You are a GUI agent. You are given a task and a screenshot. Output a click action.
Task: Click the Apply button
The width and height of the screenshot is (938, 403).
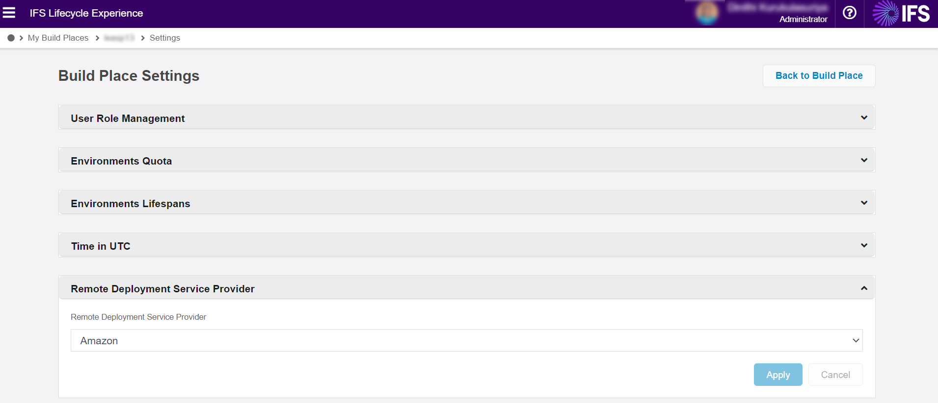778,375
